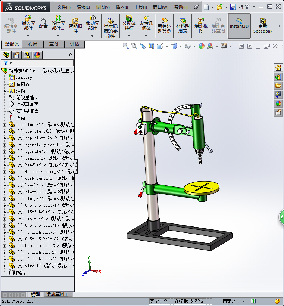Click the Section View icon
The width and height of the screenshot is (284, 306).
152,46
